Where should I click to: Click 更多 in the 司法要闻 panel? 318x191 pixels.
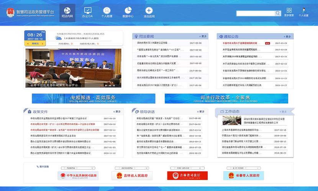(x=203, y=36)
